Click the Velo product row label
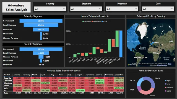177x99 pixels. pyautogui.click(x=6, y=88)
